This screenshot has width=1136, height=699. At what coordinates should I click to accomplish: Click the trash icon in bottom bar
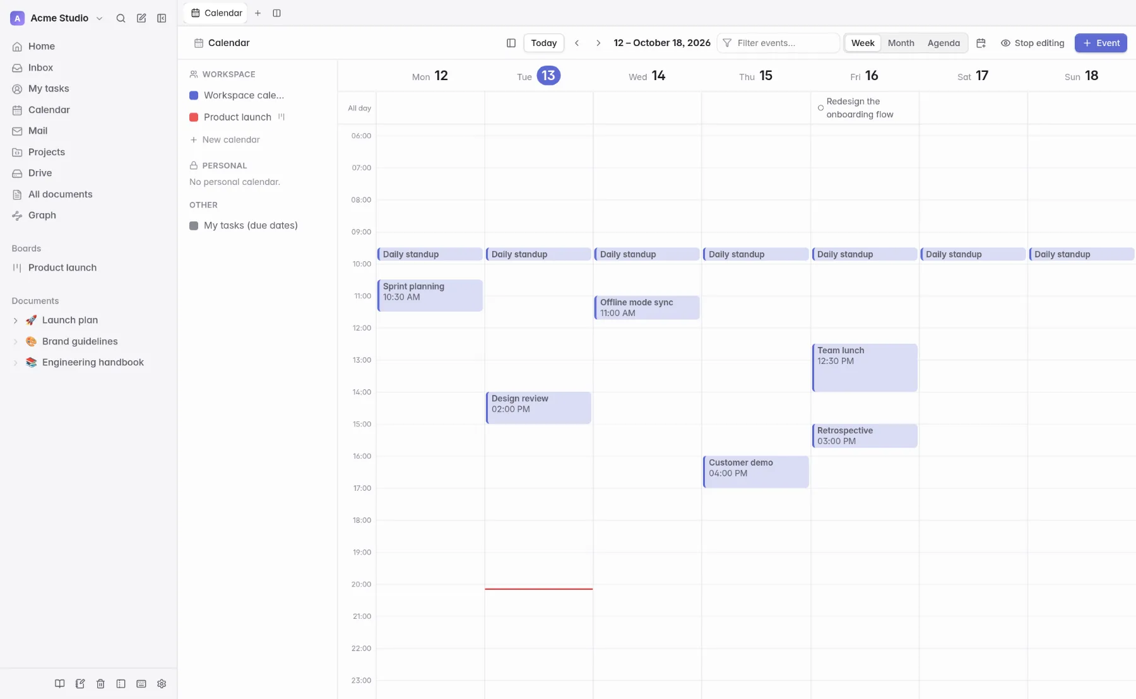coord(100,684)
